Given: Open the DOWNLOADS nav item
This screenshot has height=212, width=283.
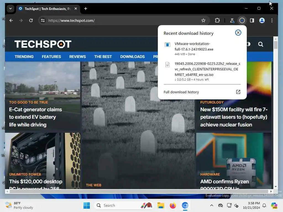Looking at the screenshot, I should point(132,57).
